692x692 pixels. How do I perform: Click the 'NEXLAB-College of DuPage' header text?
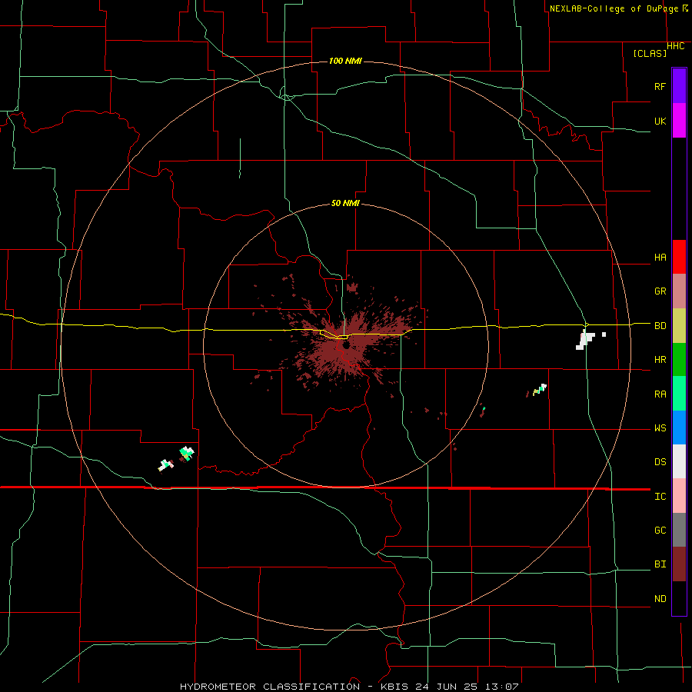point(614,8)
